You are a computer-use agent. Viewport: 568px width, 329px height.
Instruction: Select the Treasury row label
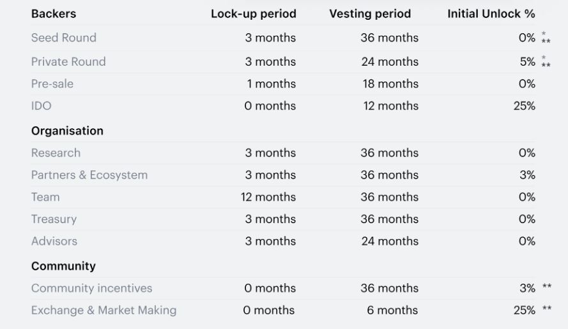(x=54, y=219)
